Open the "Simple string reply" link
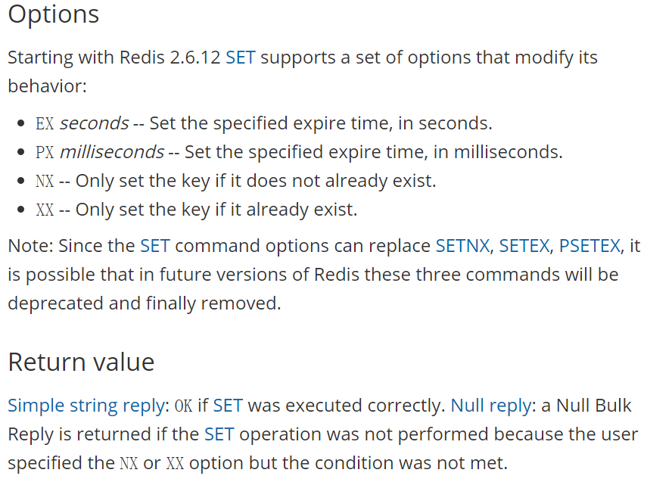Image resolution: width=647 pixels, height=479 pixels. pos(86,406)
